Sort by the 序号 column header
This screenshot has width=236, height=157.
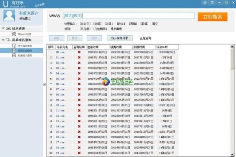tap(51, 47)
